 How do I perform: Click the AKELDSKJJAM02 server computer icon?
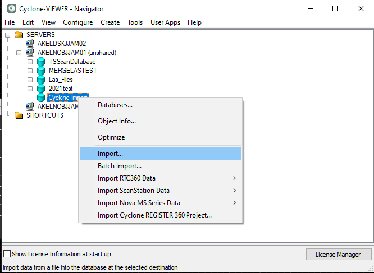(30, 44)
